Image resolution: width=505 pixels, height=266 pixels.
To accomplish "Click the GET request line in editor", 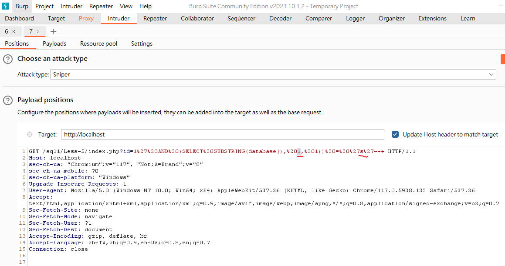I will (222, 151).
